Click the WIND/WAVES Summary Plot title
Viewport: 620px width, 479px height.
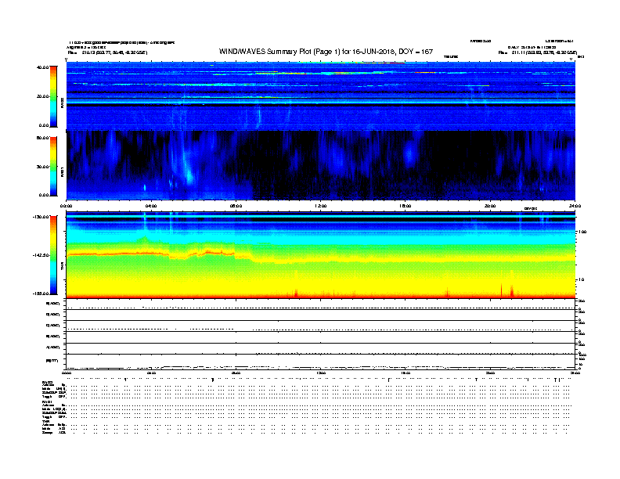(x=326, y=52)
